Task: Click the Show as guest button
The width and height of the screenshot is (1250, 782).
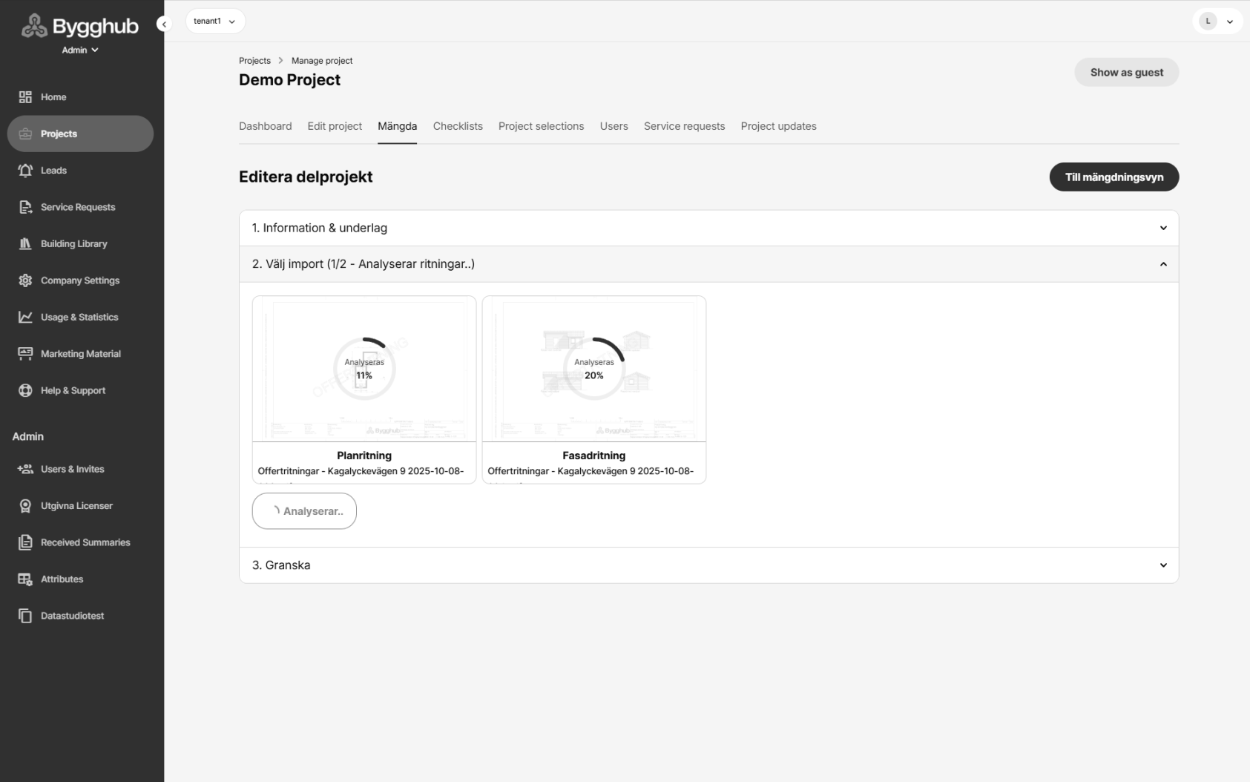Action: tap(1126, 73)
